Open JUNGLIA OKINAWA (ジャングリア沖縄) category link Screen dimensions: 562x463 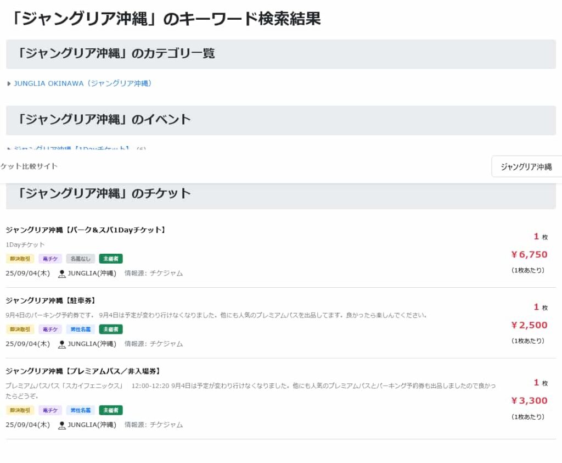click(x=82, y=83)
